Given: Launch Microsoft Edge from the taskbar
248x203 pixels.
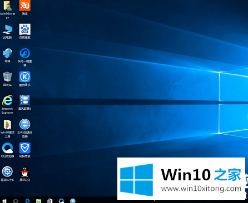Looking at the screenshot, I should click(x=27, y=201).
